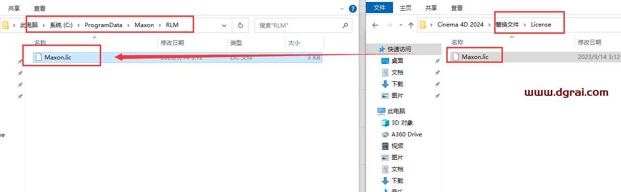The height and width of the screenshot is (192, 621).
Task: Open pinned 文档 in quick access
Action: pyautogui.click(x=397, y=73)
